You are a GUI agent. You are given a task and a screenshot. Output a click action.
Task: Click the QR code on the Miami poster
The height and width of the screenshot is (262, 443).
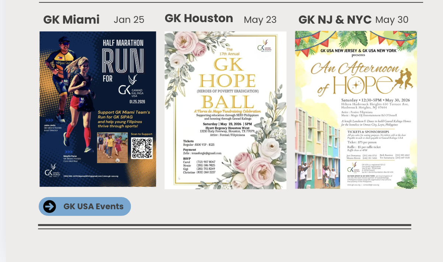[x=142, y=148]
